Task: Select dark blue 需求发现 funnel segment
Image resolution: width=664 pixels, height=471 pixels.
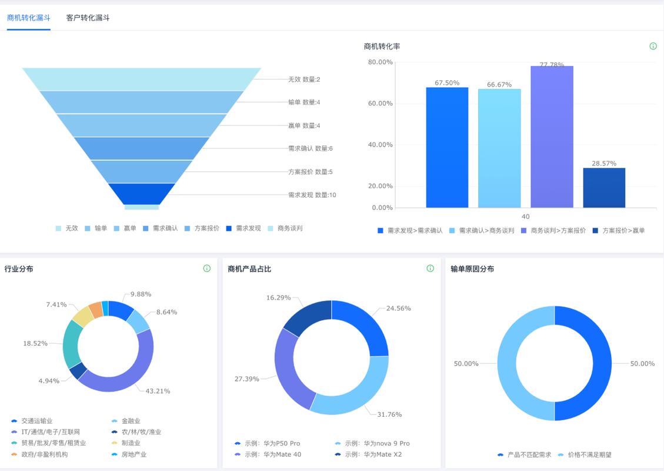Action: 141,194
